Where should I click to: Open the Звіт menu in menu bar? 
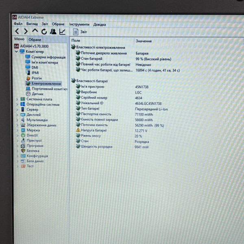(45, 24)
